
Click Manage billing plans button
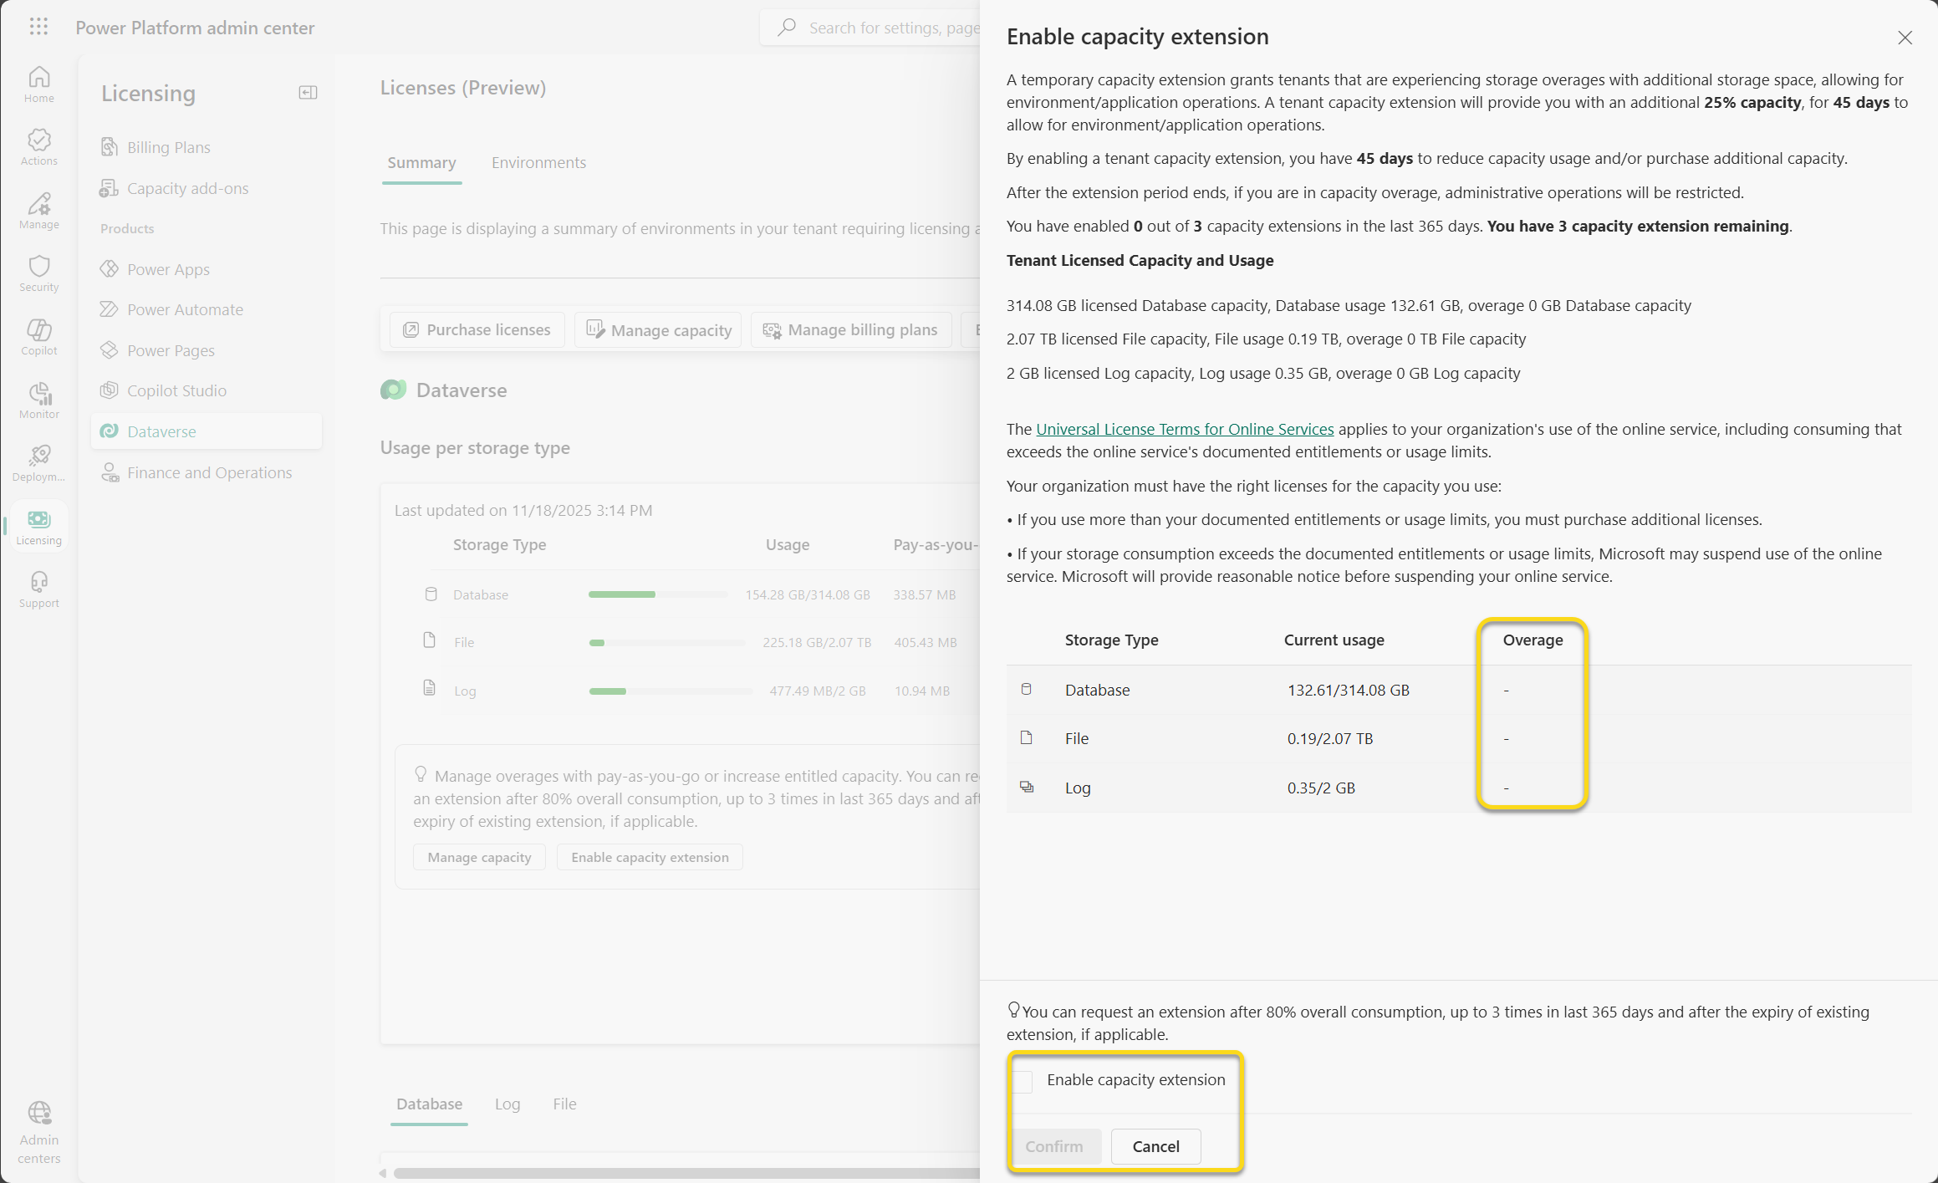coord(852,330)
